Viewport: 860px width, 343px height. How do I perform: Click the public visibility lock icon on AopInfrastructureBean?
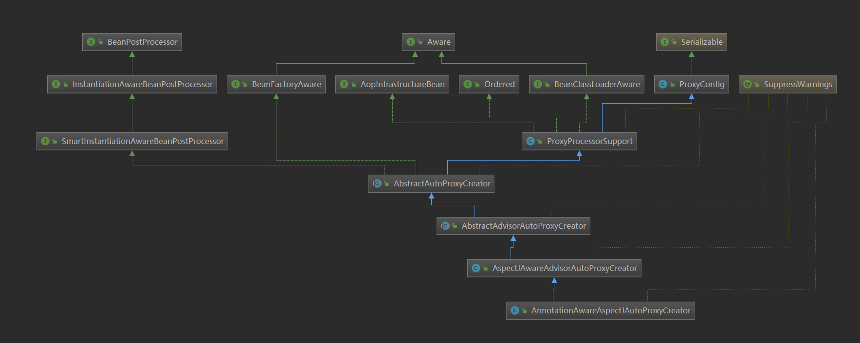point(353,85)
